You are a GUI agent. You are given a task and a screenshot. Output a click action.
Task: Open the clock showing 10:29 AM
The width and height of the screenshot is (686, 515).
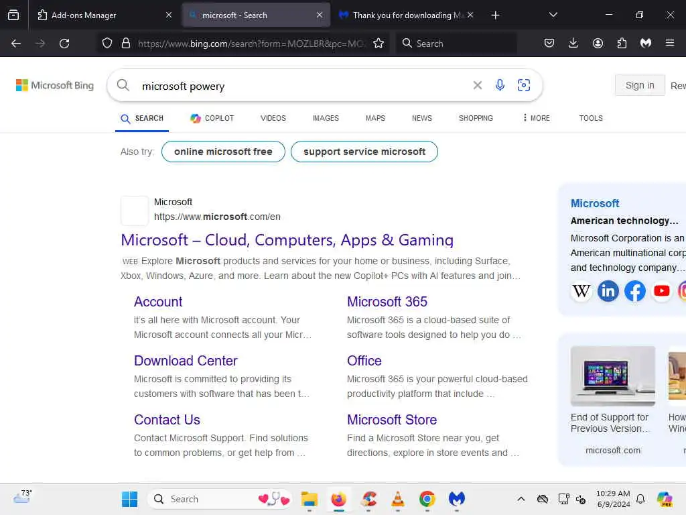[613, 499]
